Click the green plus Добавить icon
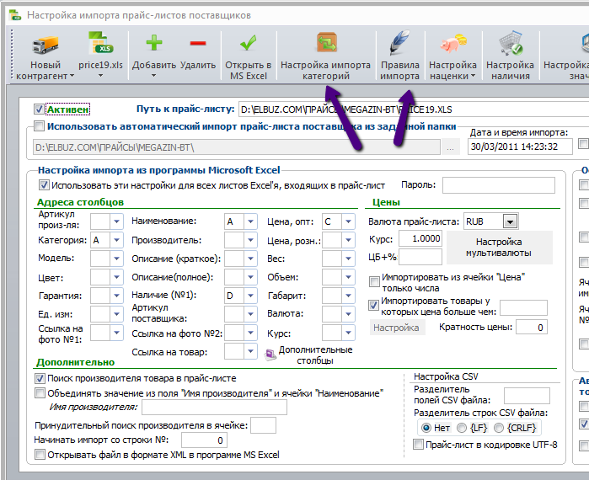The image size is (589, 480). (154, 43)
